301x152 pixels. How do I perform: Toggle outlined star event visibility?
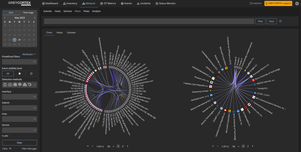pyautogui.click(x=31, y=73)
